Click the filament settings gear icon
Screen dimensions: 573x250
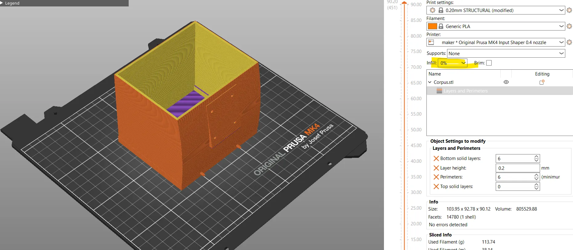(569, 26)
